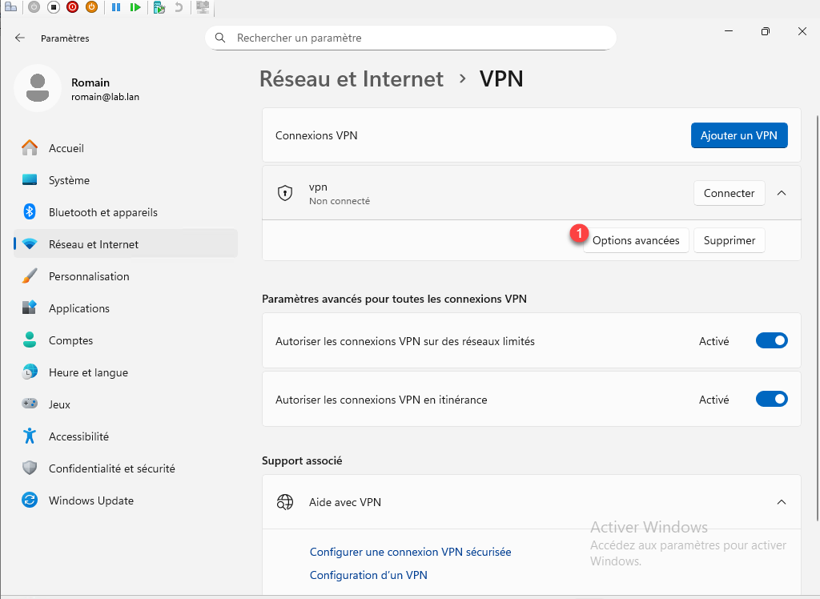
Task: Toggle off VPN connections en itinérance
Action: click(771, 400)
